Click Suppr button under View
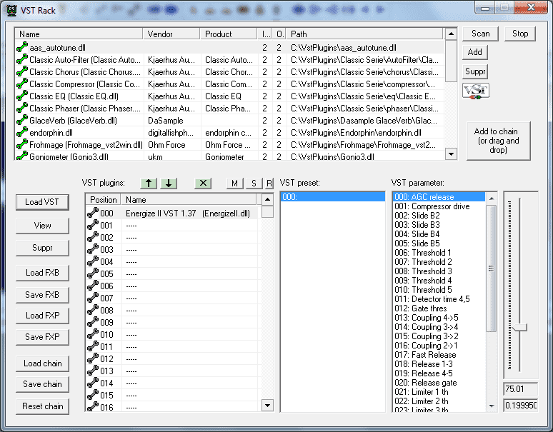The width and height of the screenshot is (553, 432). click(42, 248)
